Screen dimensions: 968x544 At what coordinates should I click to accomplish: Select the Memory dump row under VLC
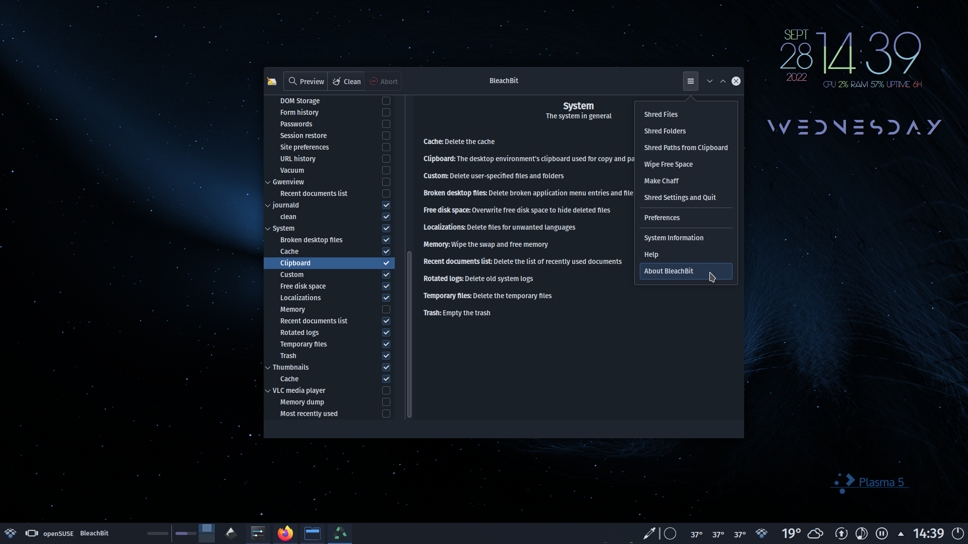coord(329,402)
